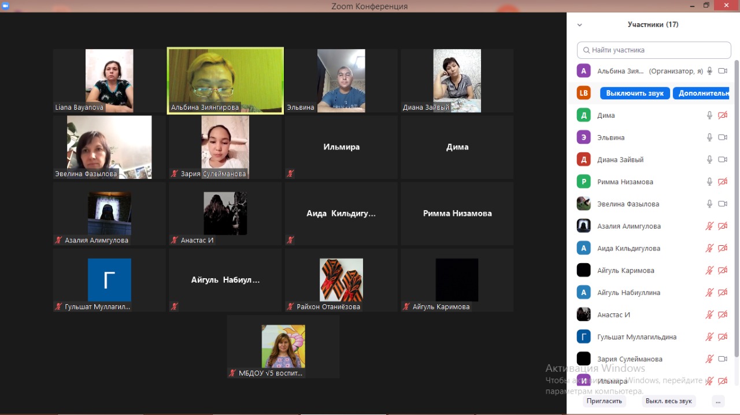
Task: Click the microphone icon next to Дима
Action: click(709, 115)
